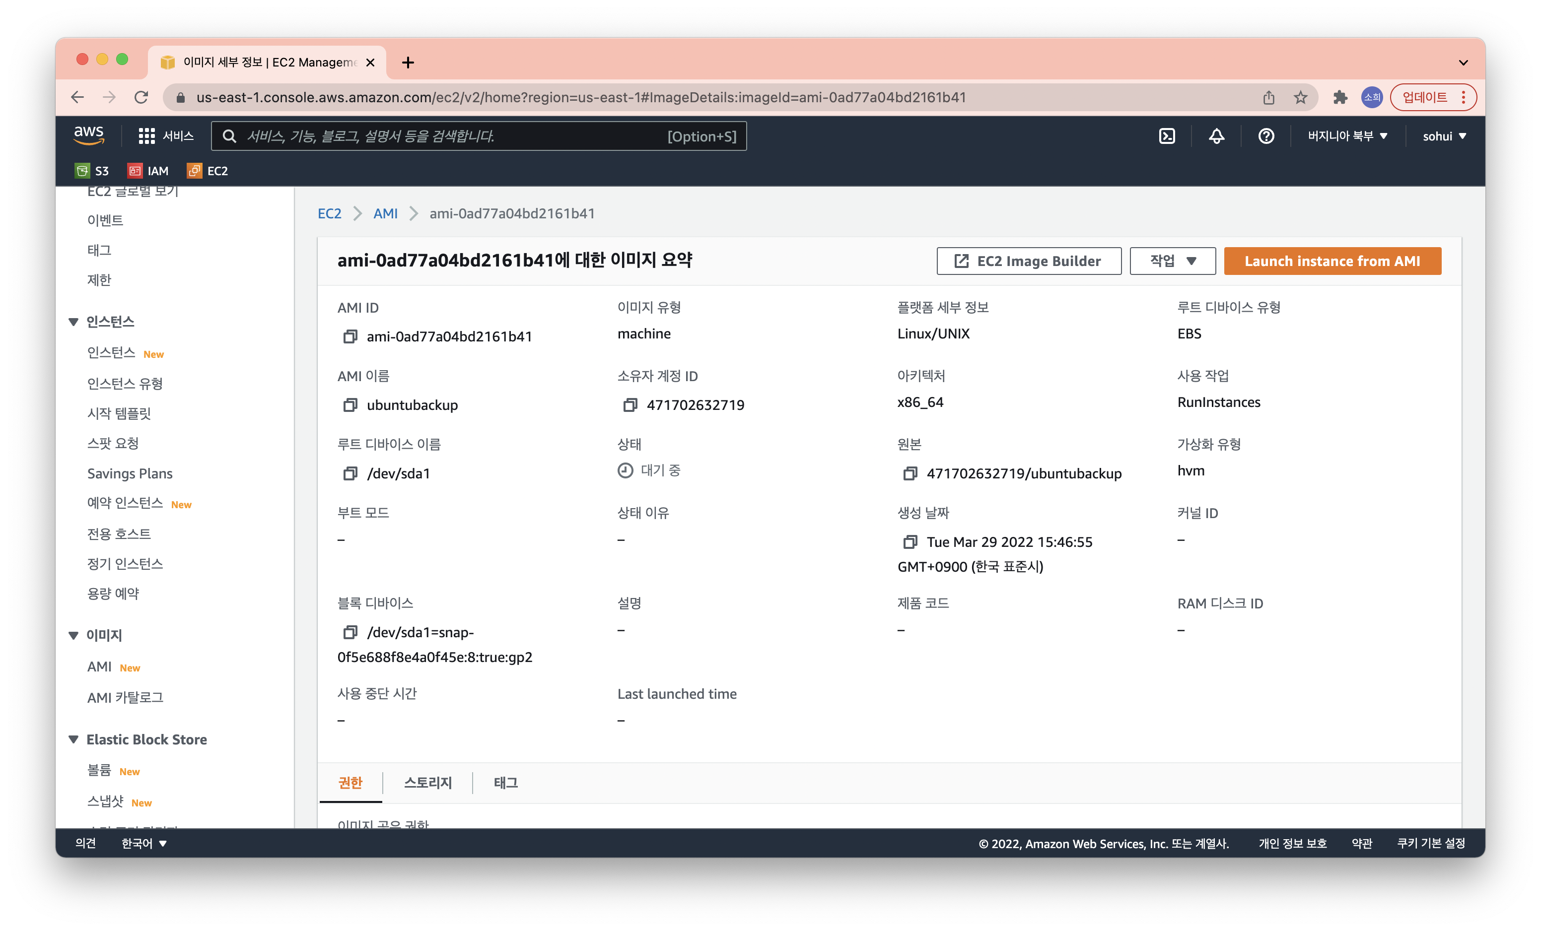The height and width of the screenshot is (931, 1541).
Task: Switch to the 스토리지 tab
Action: point(428,783)
